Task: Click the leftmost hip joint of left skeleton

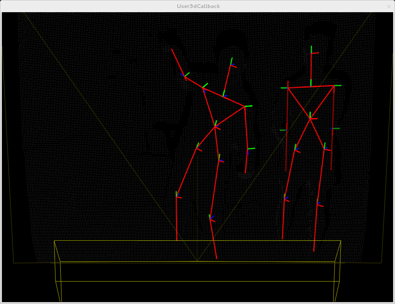Action: (196, 148)
